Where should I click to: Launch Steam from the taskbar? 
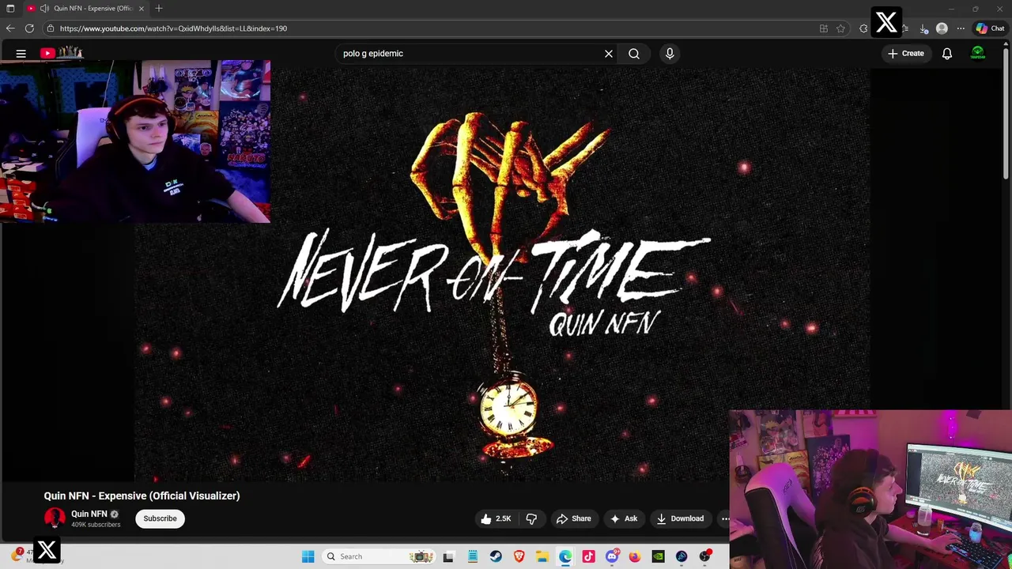click(496, 556)
